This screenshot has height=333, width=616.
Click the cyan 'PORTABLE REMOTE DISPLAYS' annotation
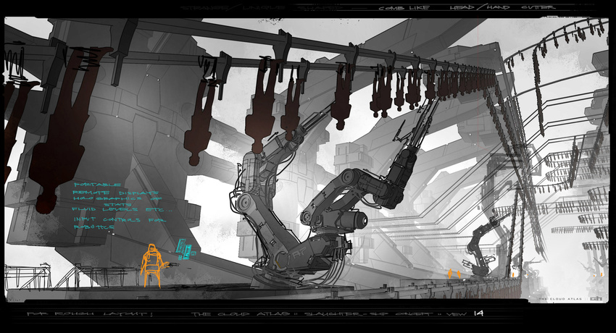pyautogui.click(x=116, y=189)
